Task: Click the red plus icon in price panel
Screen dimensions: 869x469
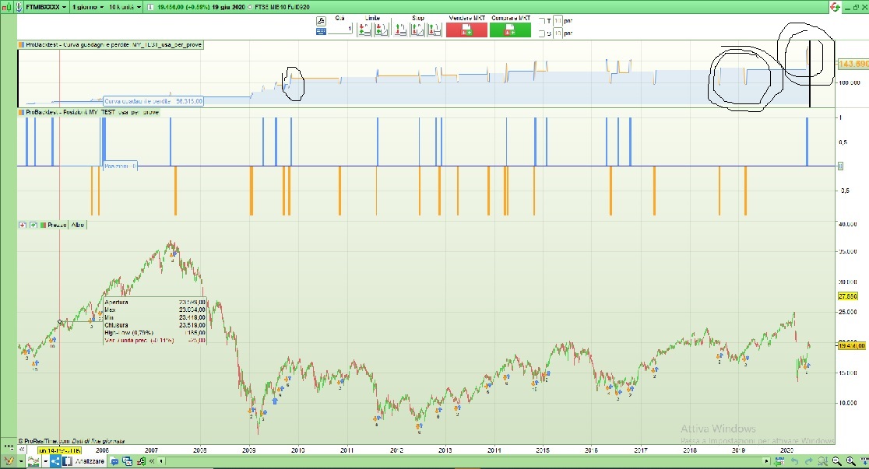Action: click(23, 225)
